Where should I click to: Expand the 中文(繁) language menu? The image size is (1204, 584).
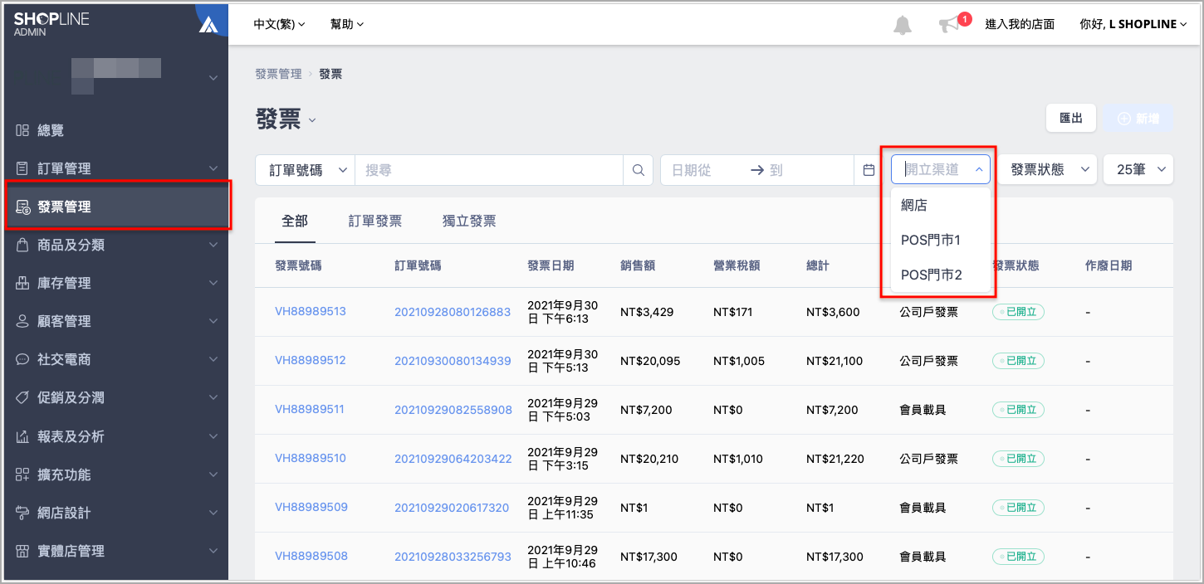tap(280, 24)
